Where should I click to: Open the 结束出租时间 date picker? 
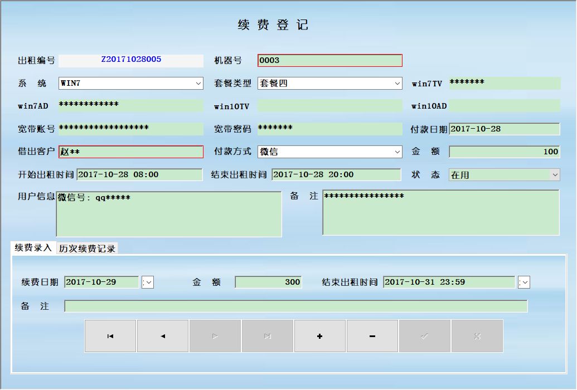coord(523,282)
